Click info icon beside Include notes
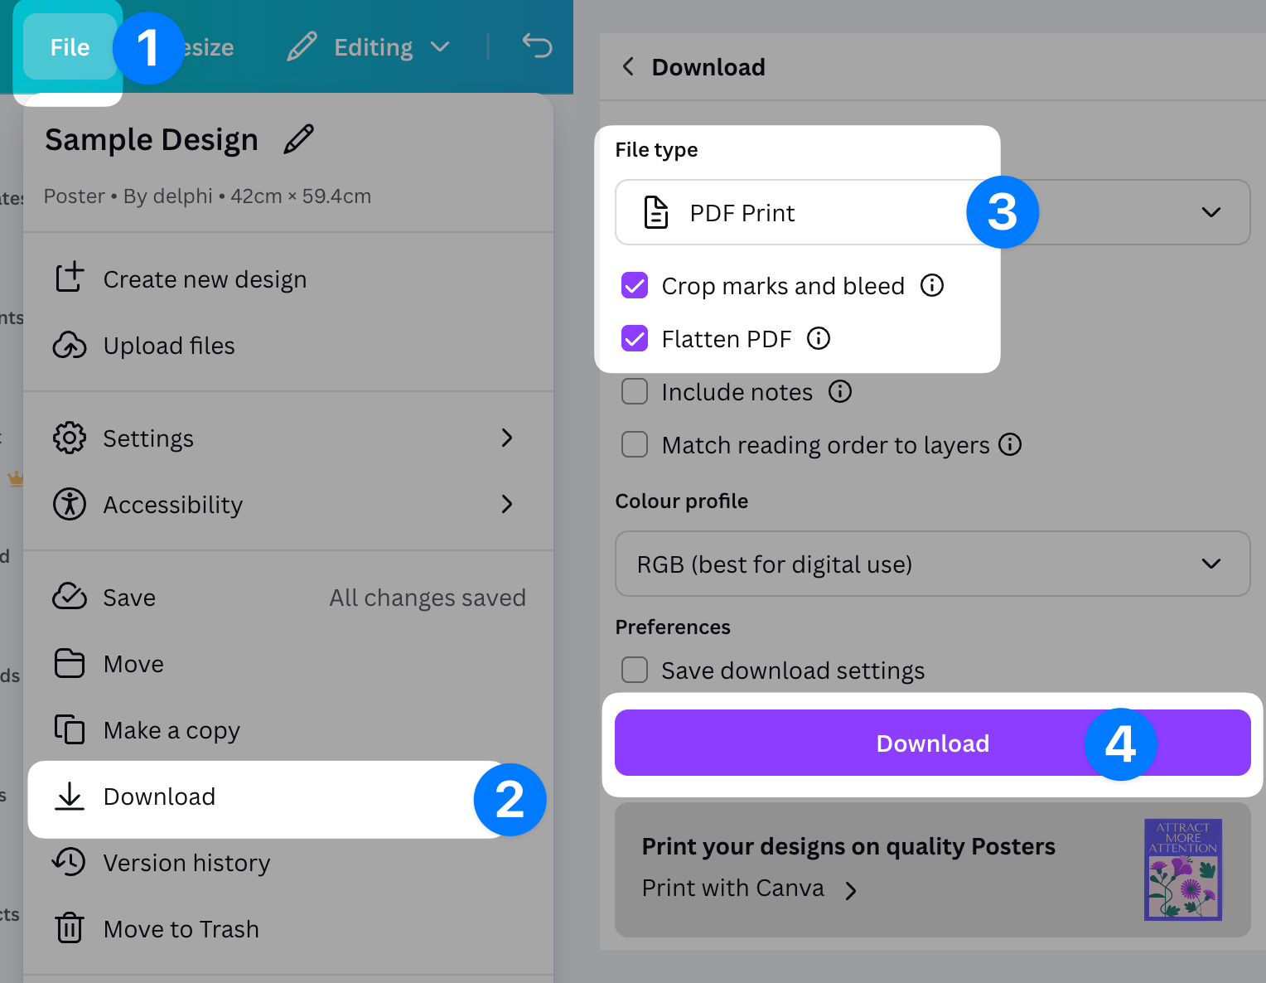Image resolution: width=1266 pixels, height=983 pixels. (x=840, y=392)
